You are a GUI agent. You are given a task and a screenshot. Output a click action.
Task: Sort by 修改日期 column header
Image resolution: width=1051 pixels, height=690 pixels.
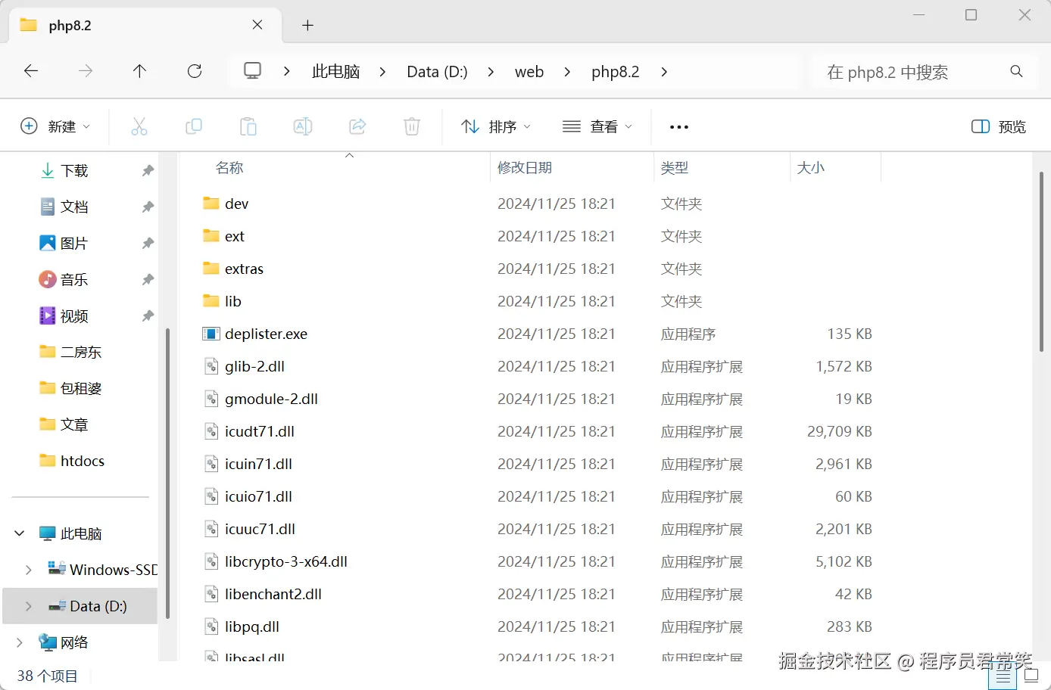(525, 168)
